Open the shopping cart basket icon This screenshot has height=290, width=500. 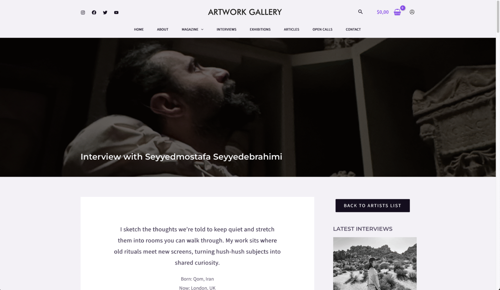397,12
